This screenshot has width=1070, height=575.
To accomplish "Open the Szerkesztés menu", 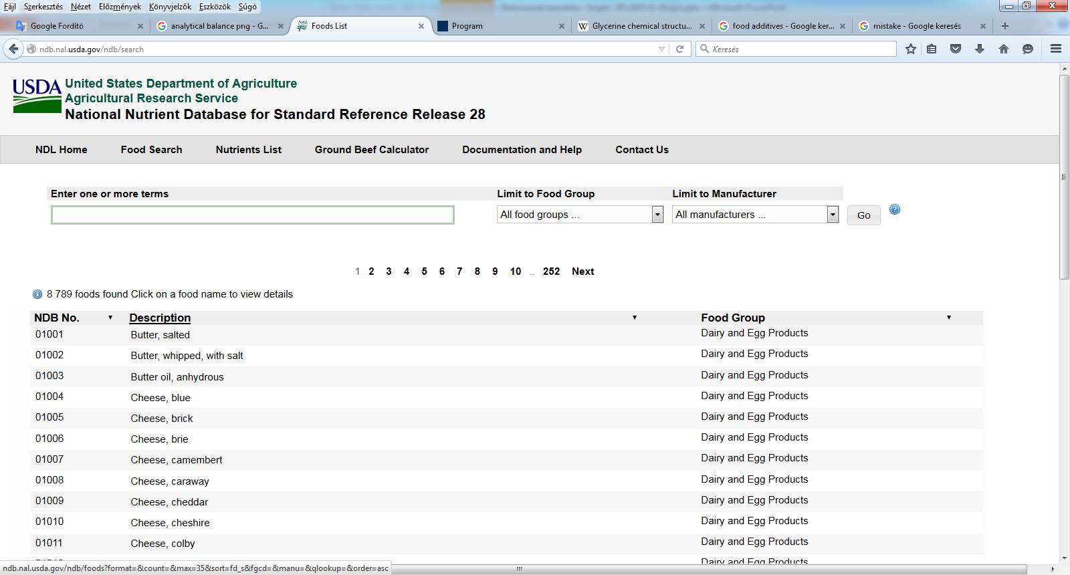I will pyautogui.click(x=43, y=7).
